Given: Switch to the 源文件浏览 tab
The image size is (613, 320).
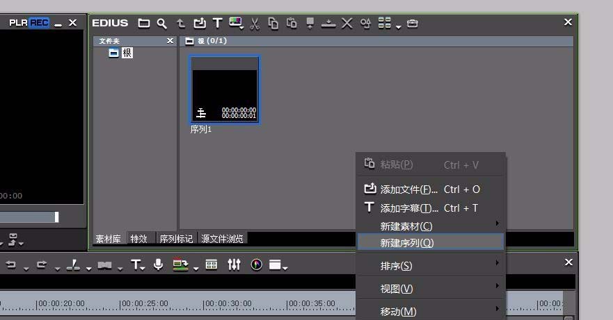Looking at the screenshot, I should 222,239.
